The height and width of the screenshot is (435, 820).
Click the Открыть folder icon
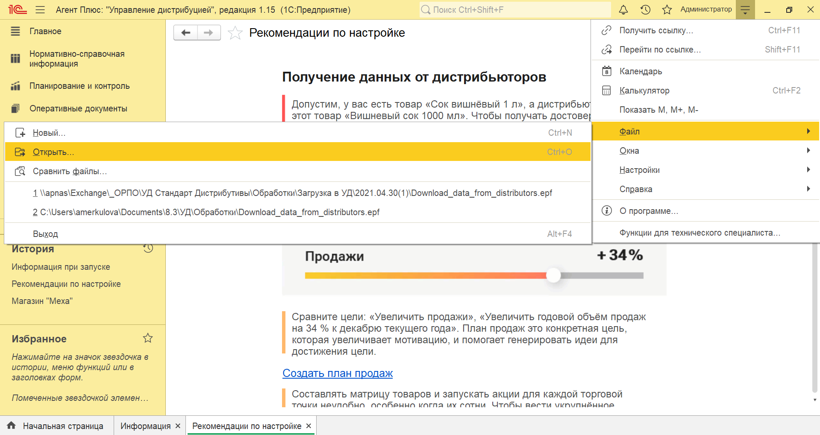coord(20,152)
